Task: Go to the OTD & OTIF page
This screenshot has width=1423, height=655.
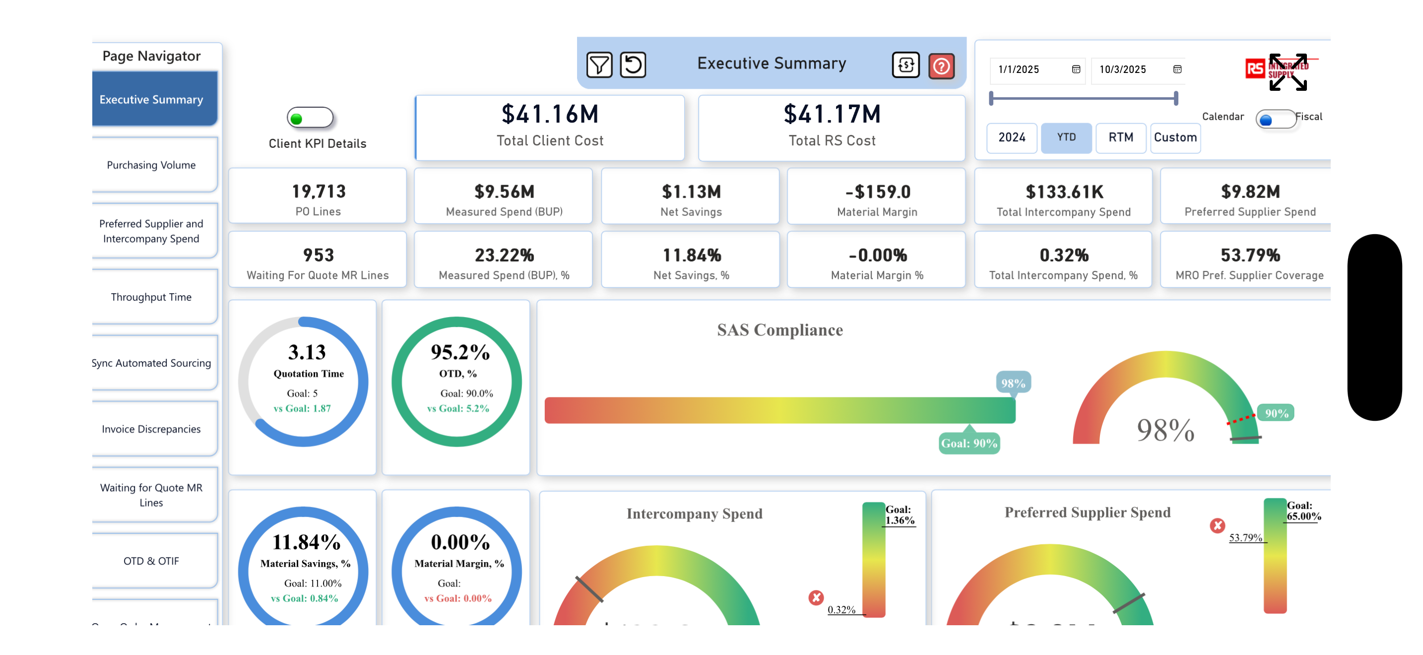Action: tap(154, 561)
